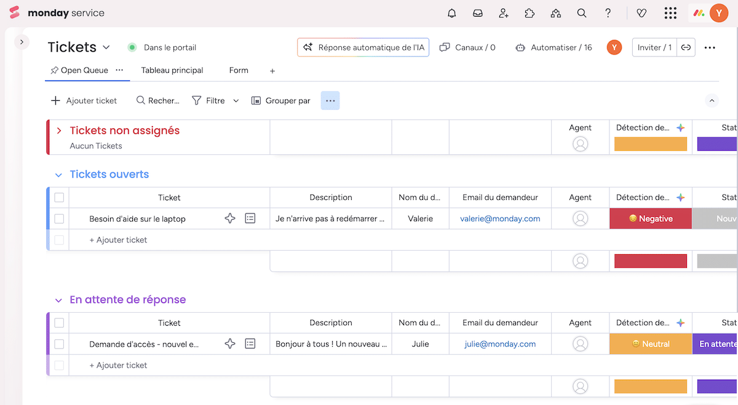Image resolution: width=738 pixels, height=405 pixels.
Task: Check the checkbox for the laptop help ticket
Action: click(x=59, y=218)
